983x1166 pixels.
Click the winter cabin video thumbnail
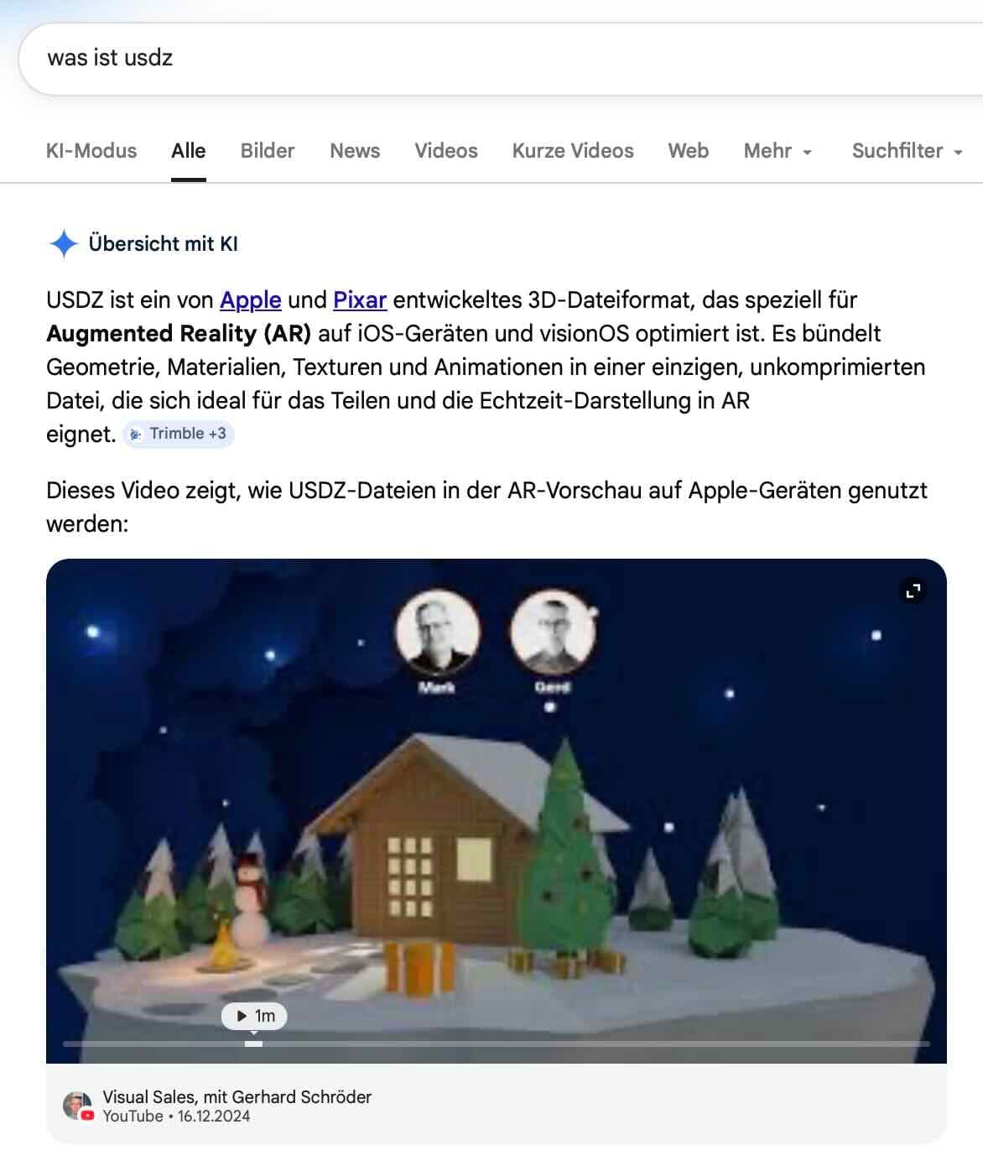(x=497, y=811)
